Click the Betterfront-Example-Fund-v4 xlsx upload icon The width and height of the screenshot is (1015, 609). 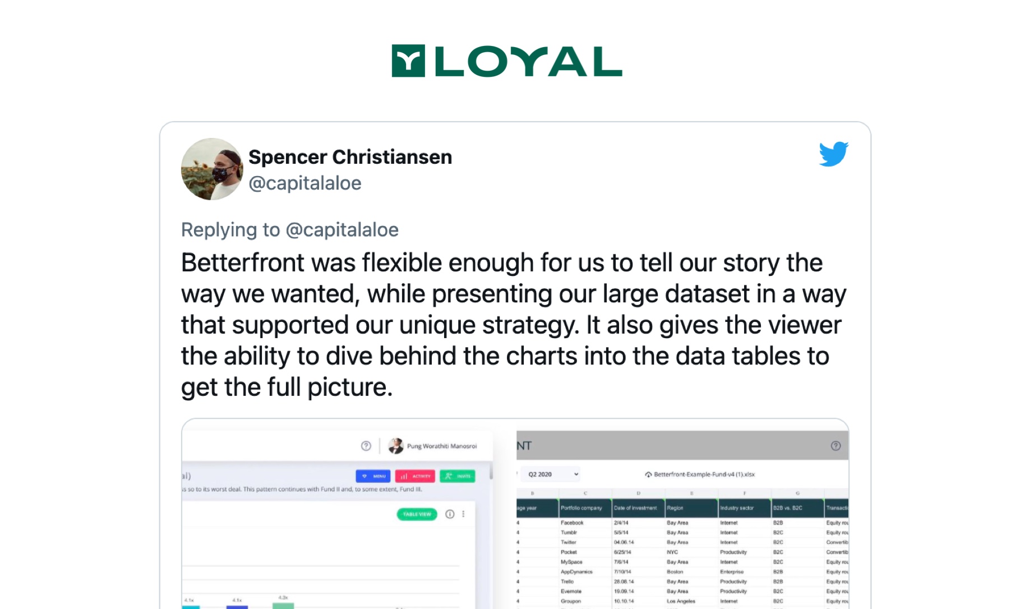(648, 474)
